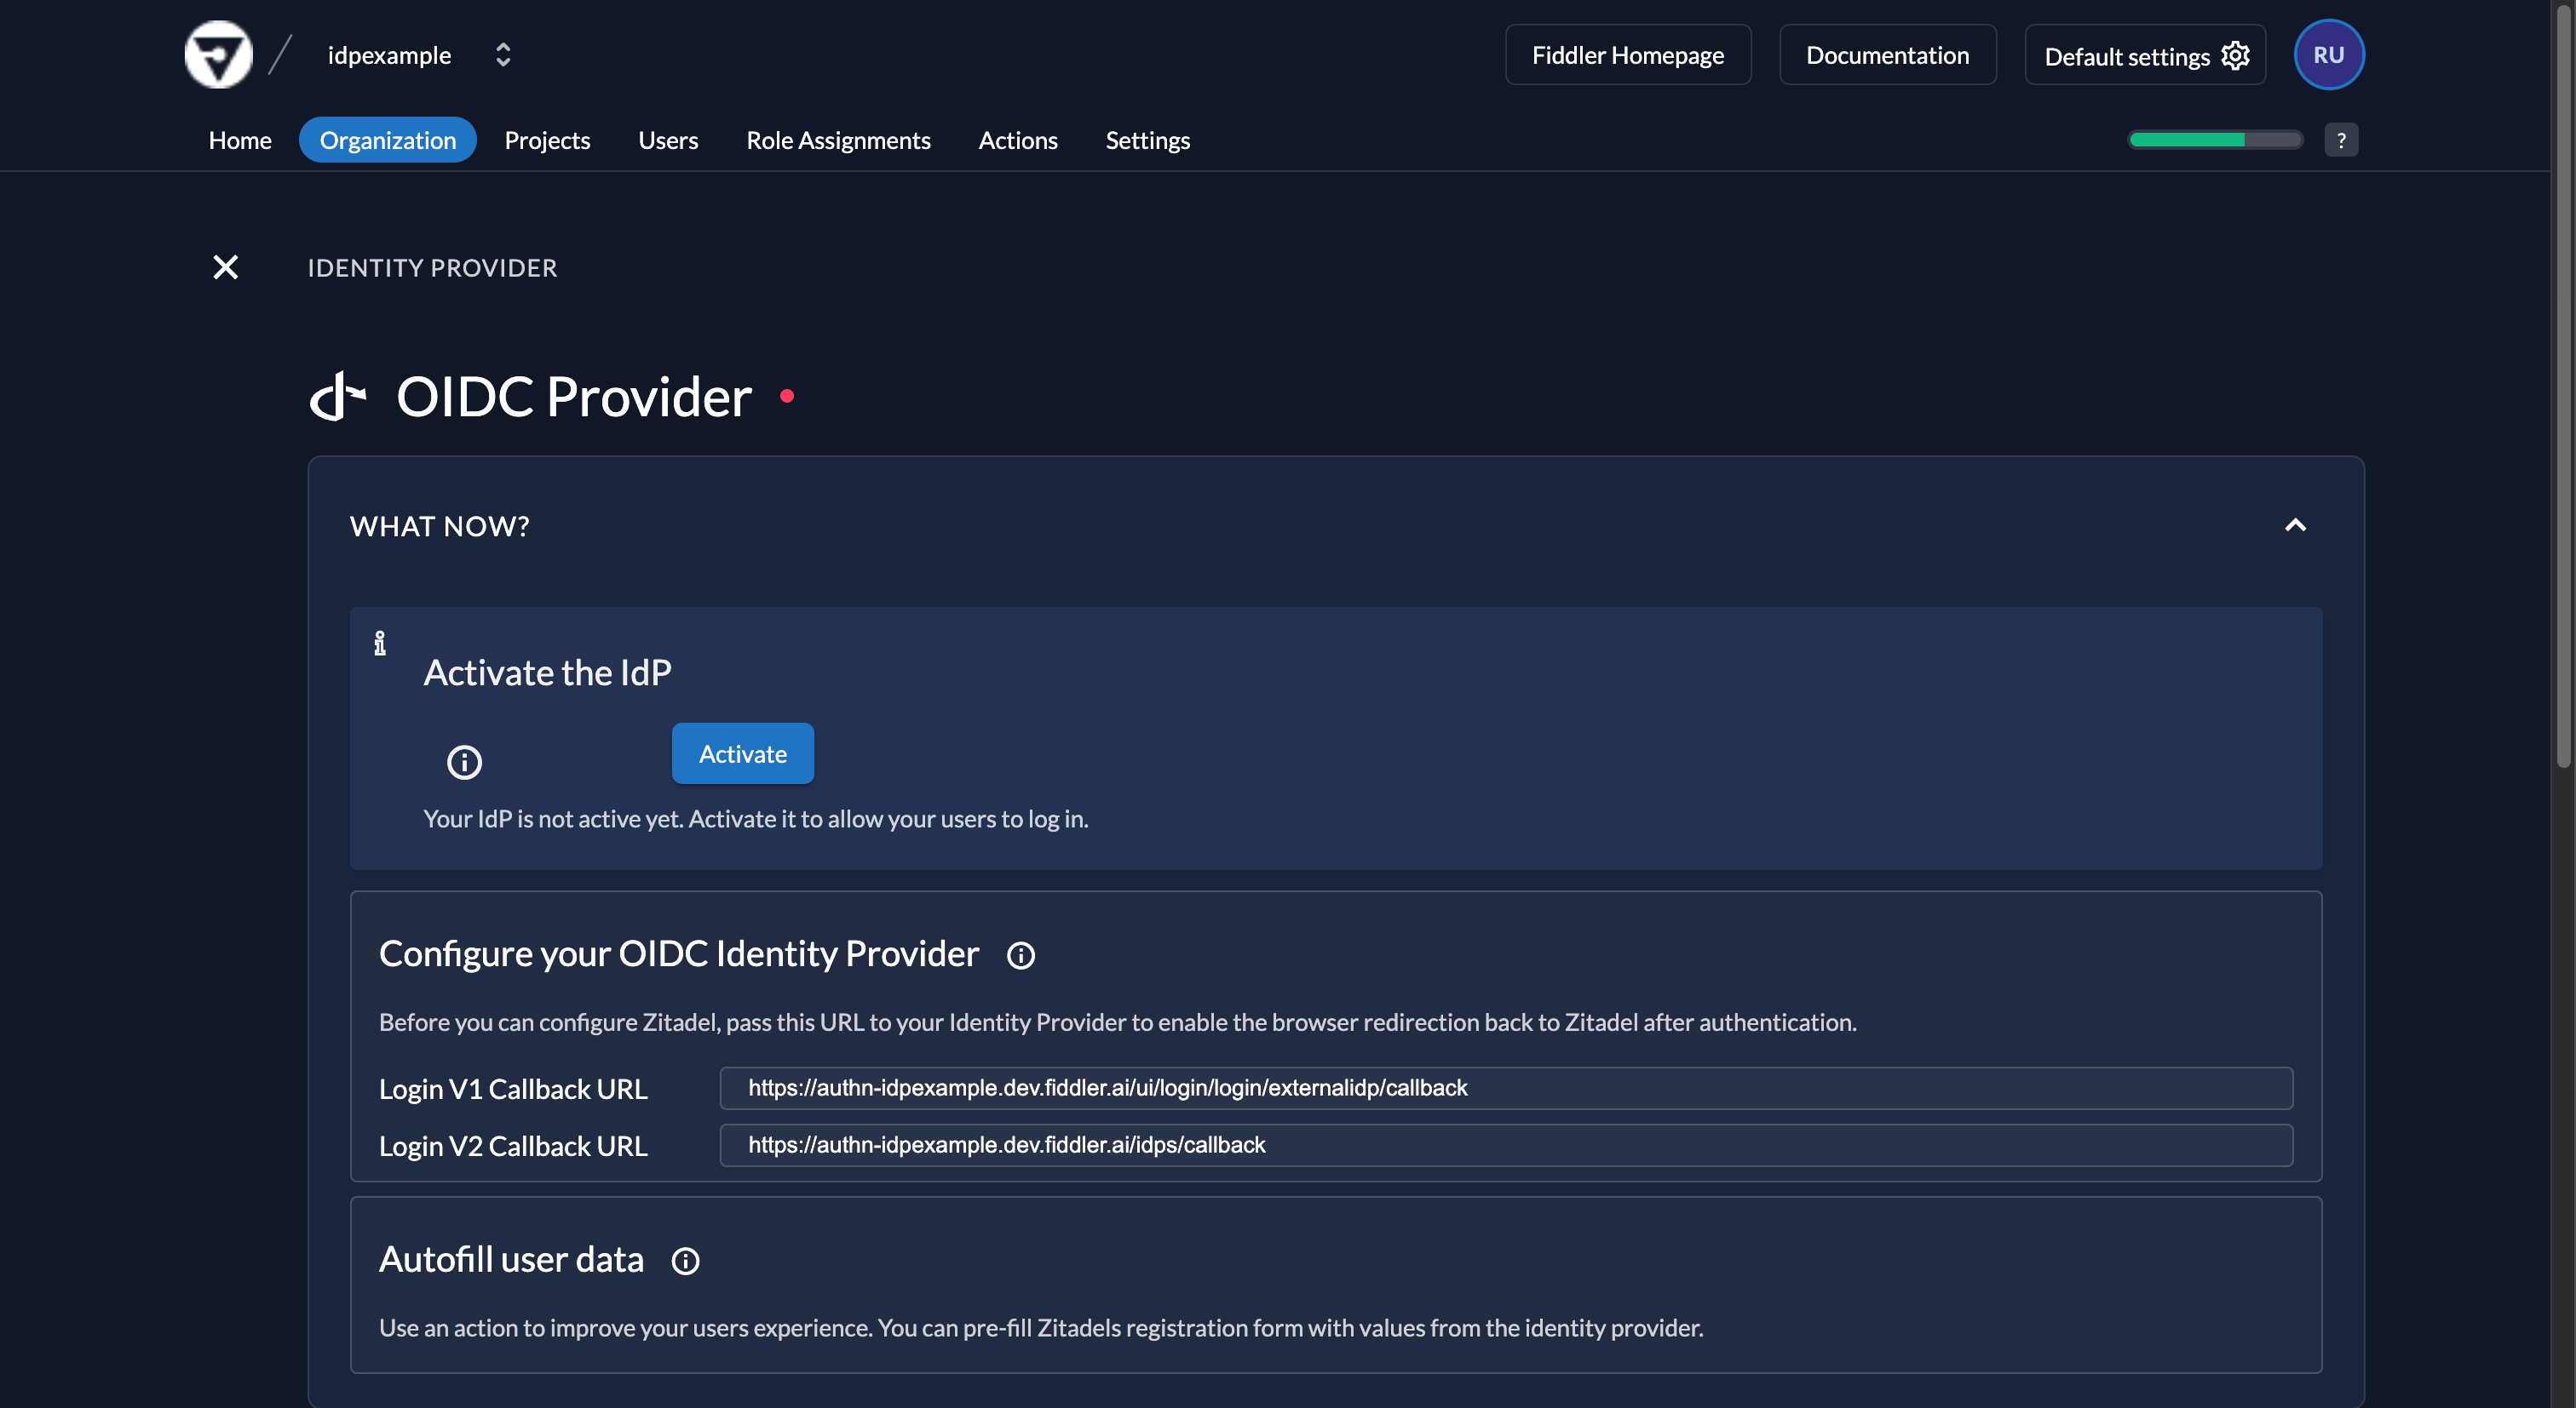The image size is (2576, 1408).
Task: Click the green onboarding progress bar
Action: click(2215, 140)
